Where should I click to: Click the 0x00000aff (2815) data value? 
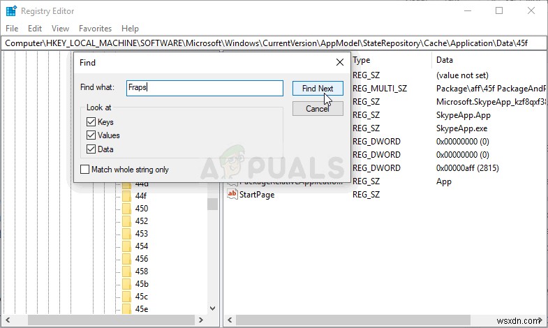(467, 168)
